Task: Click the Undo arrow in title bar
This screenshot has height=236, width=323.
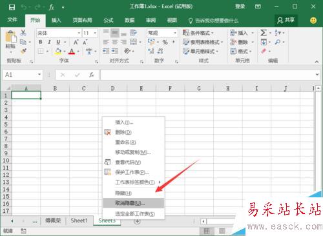Action: coord(24,7)
